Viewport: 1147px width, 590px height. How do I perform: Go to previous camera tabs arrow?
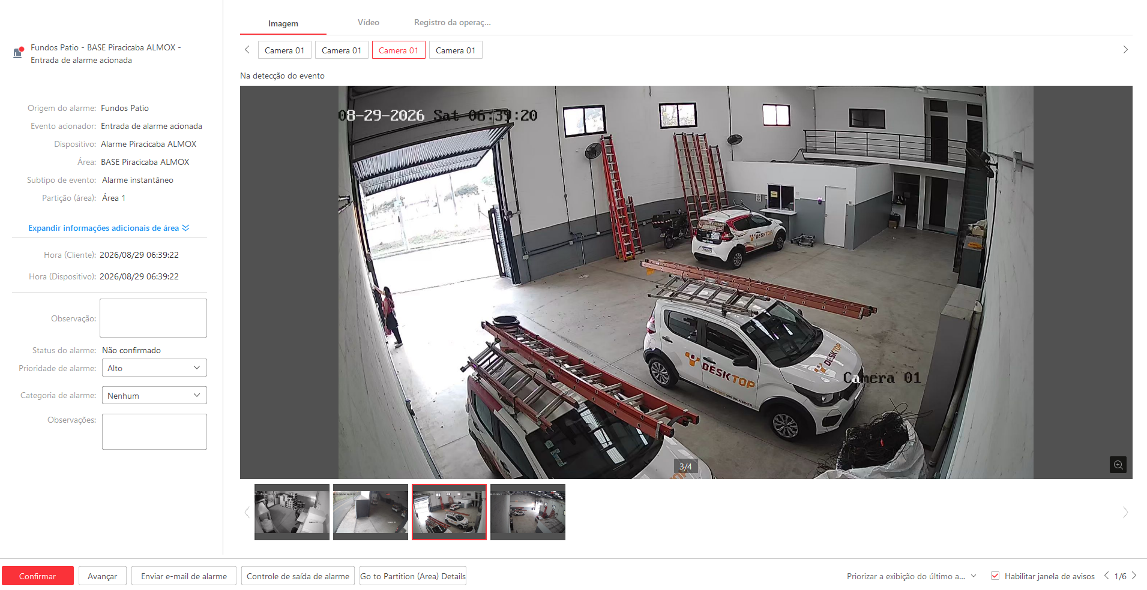click(247, 50)
